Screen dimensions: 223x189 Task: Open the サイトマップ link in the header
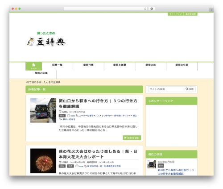[x=176, y=14]
